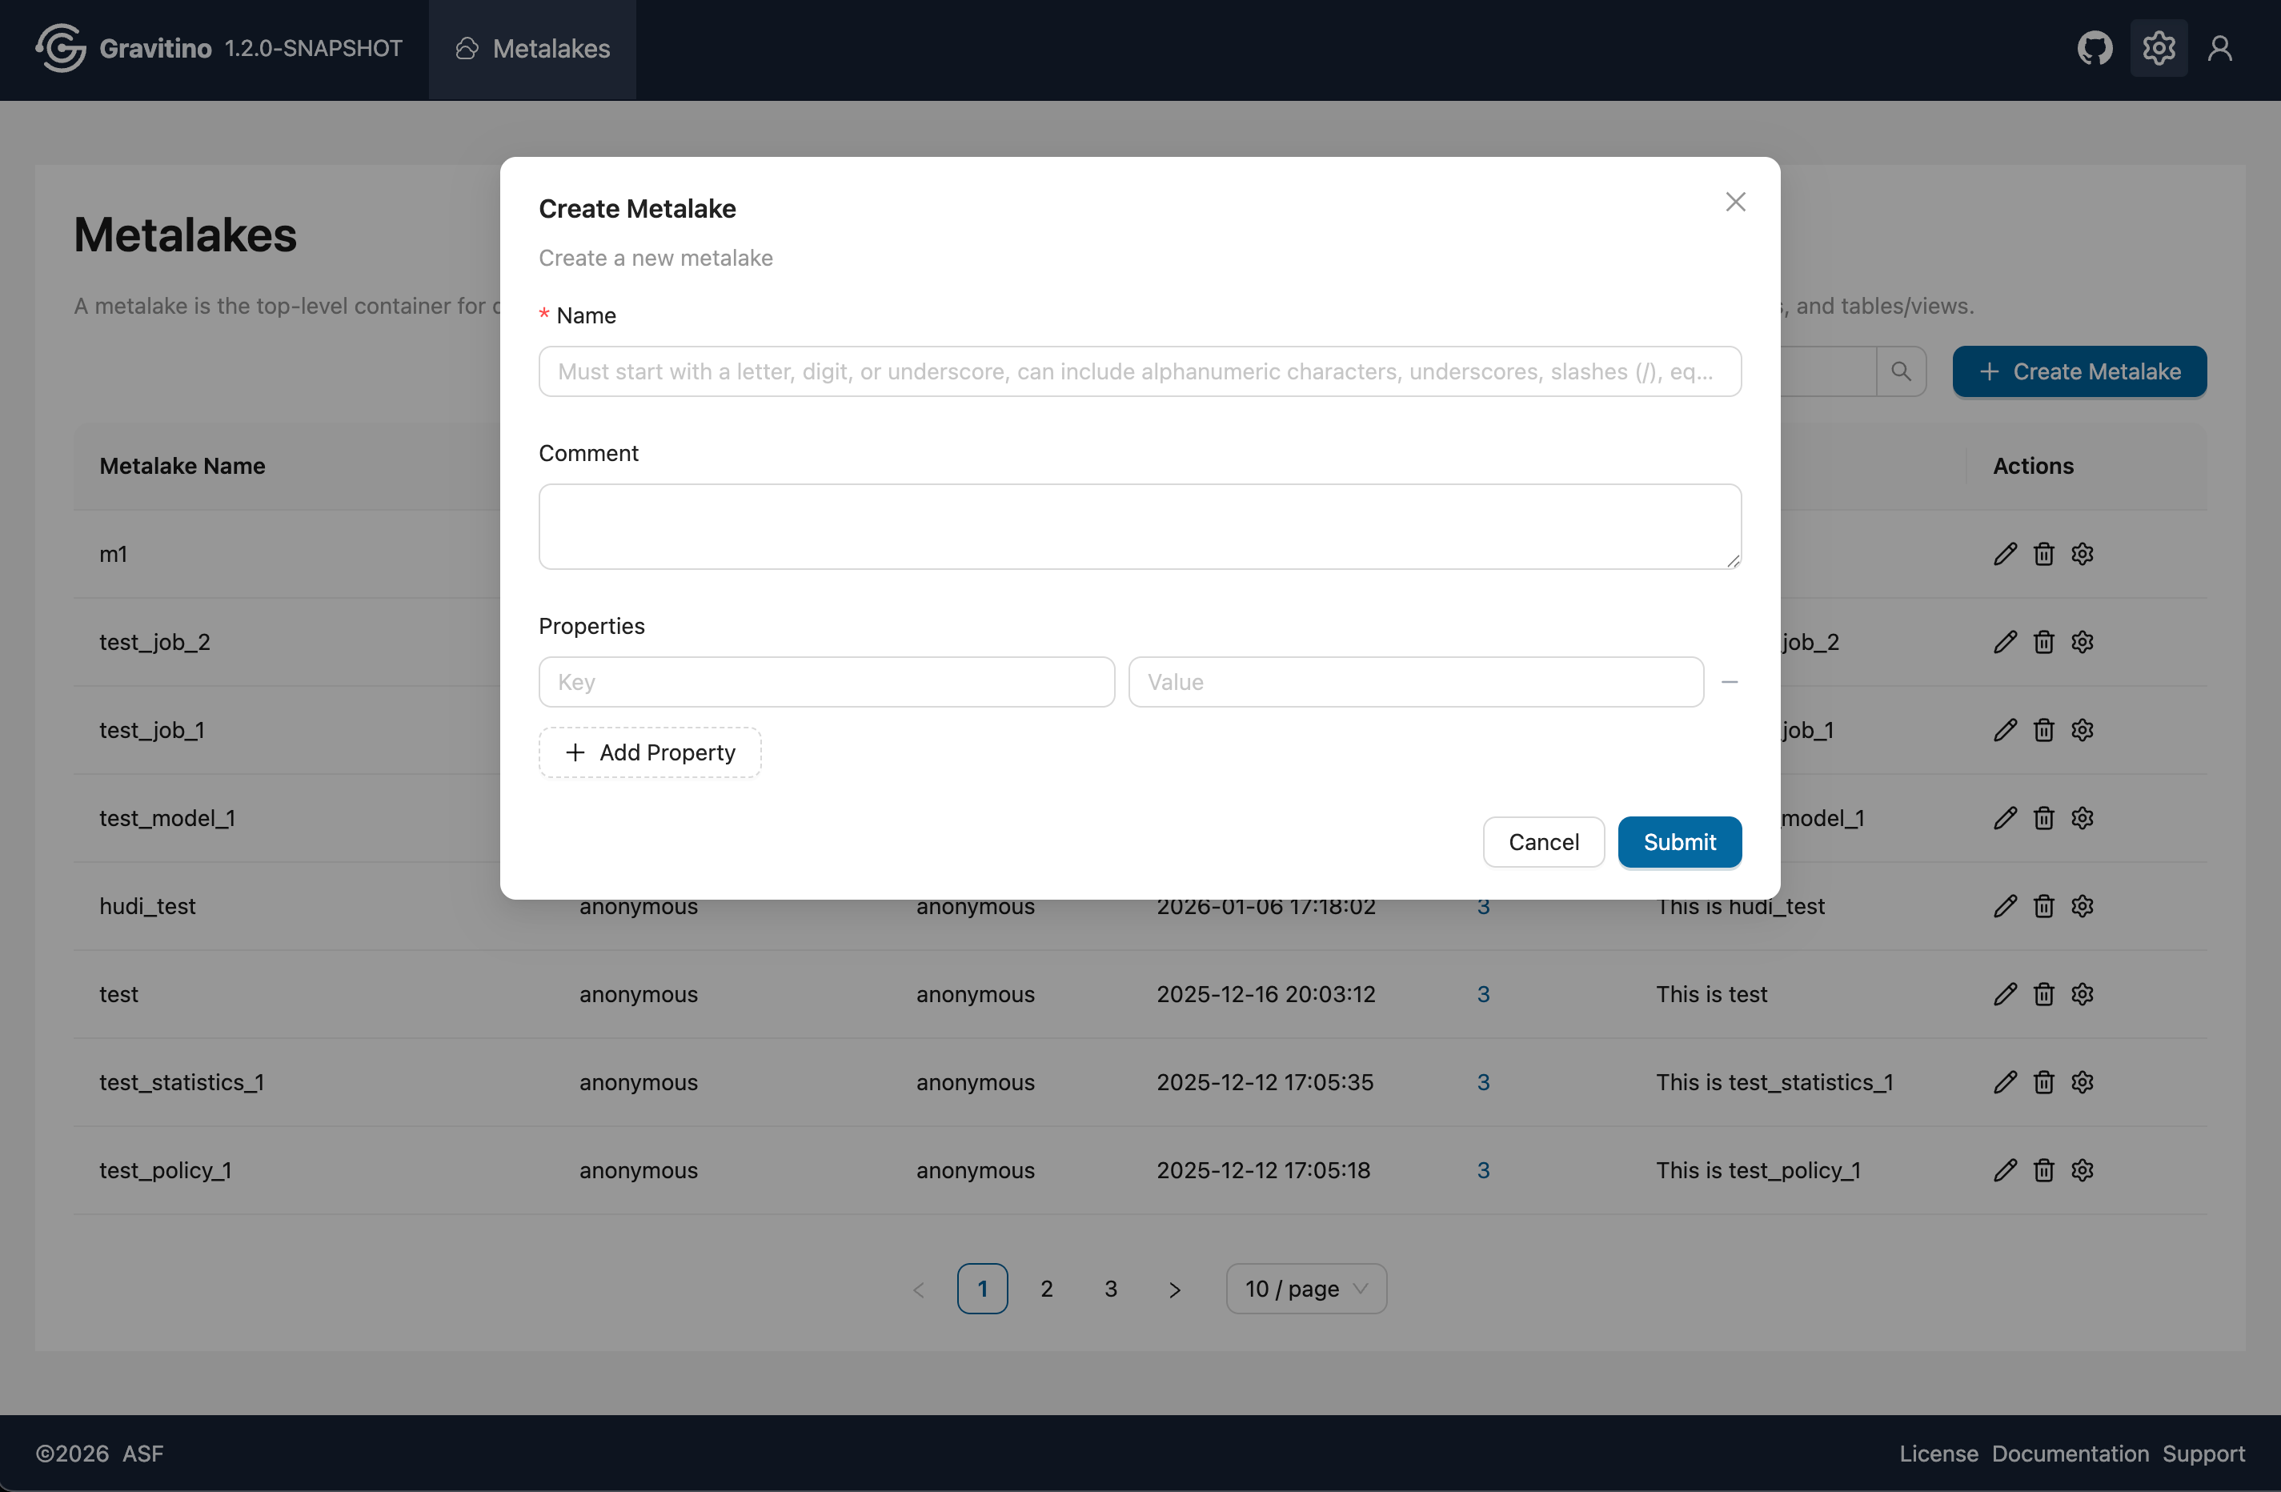
Task: Delete the test_job_2 metalake
Action: (x=2043, y=642)
